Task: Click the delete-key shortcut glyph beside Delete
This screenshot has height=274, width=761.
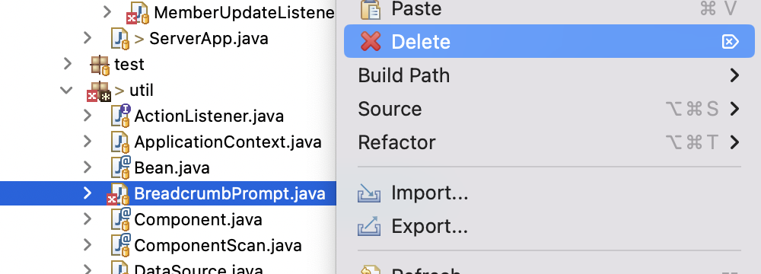Action: point(731,42)
